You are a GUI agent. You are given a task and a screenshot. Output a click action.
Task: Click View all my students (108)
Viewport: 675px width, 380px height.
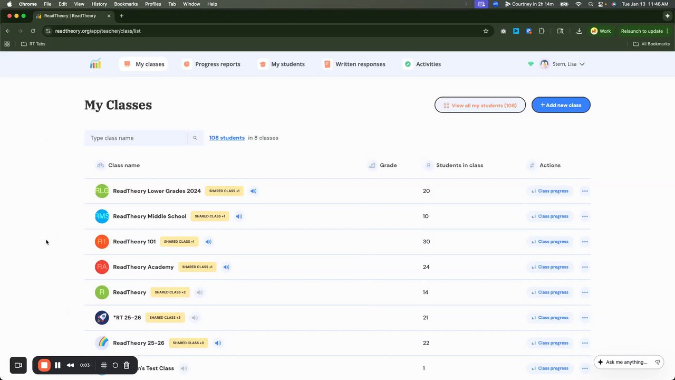click(x=480, y=105)
